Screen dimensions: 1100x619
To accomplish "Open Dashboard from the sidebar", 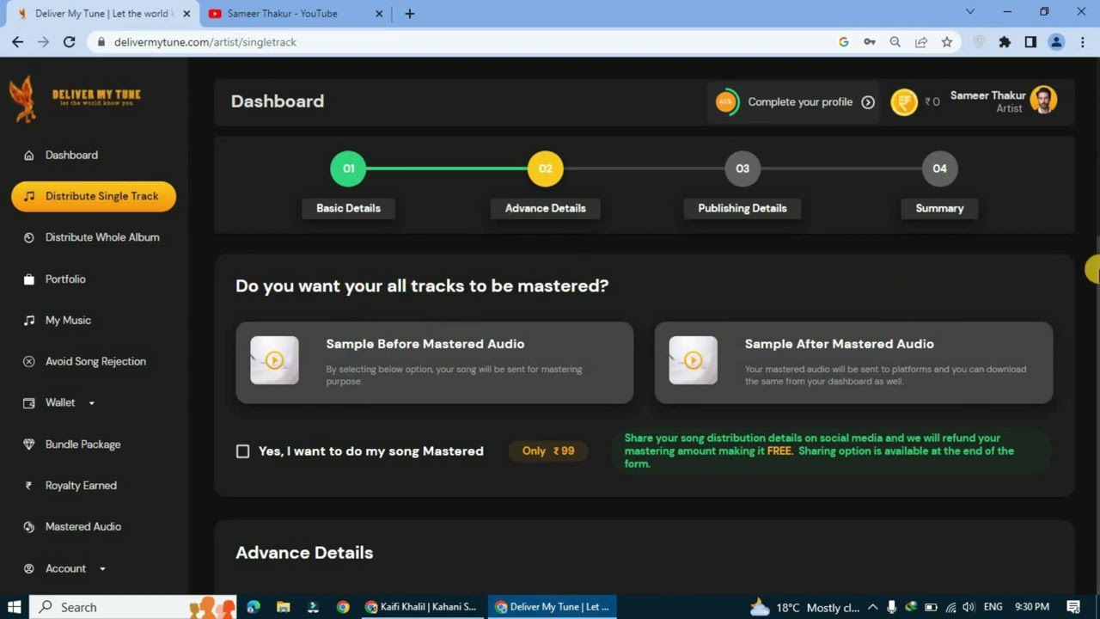I will 71,155.
